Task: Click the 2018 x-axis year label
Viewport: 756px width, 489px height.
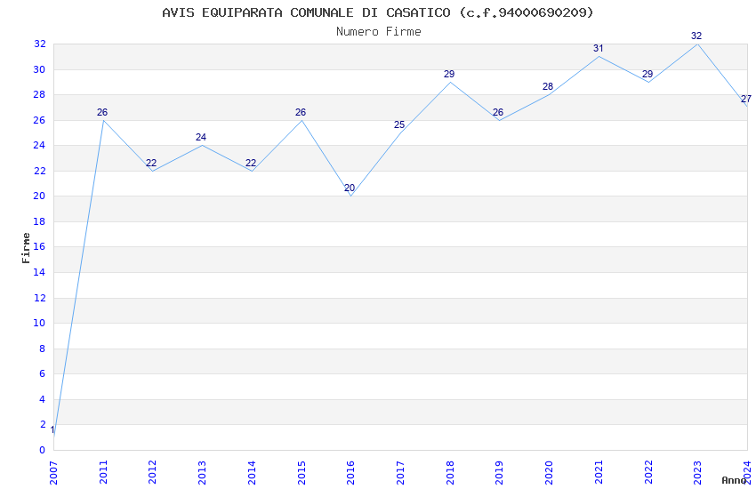Action: coord(450,473)
